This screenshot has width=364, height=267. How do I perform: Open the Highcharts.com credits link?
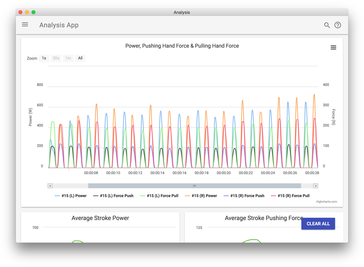[x=326, y=202]
